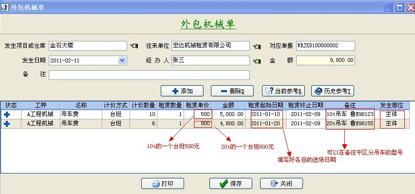The image size is (415, 194).
Task: Click end date 2011-02-09 in first row
Action: tap(306, 114)
